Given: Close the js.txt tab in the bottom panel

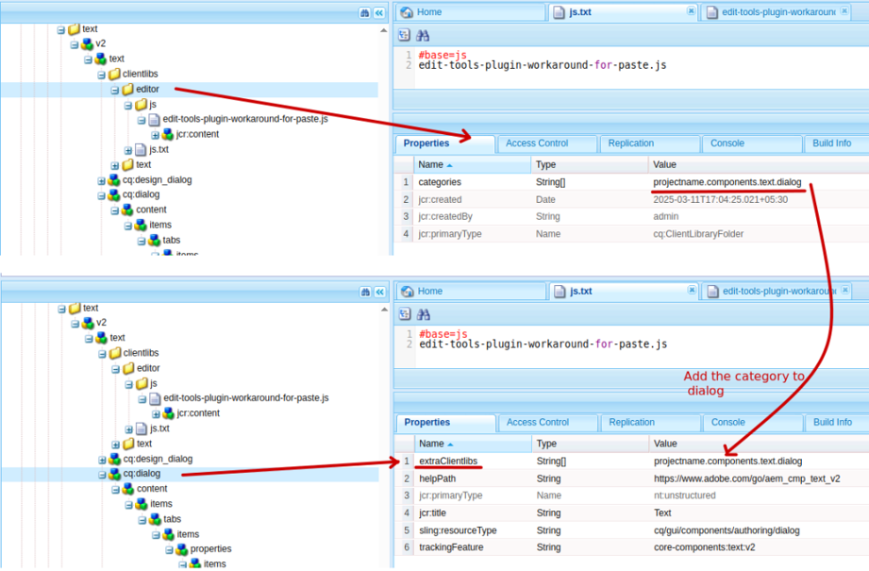Looking at the screenshot, I should [x=691, y=291].
